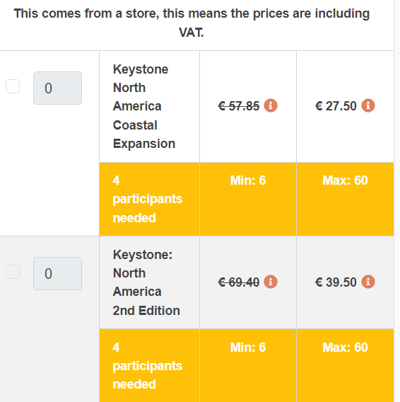This screenshot has width=400, height=402.
Task: Focus quantity field for Coastal Expansion
Action: click(x=58, y=88)
